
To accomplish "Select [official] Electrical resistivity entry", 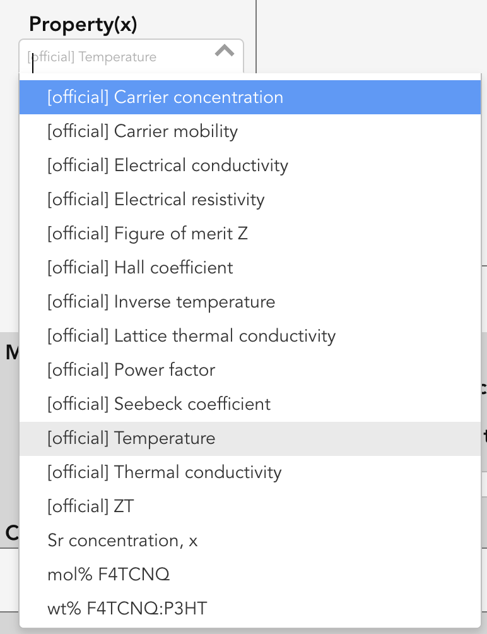I will (x=250, y=200).
